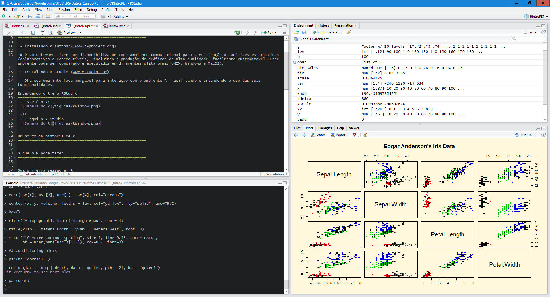Image resolution: width=550 pixels, height=297 pixels.
Task: Click the Go to file/function field
Action: tap(75, 16)
